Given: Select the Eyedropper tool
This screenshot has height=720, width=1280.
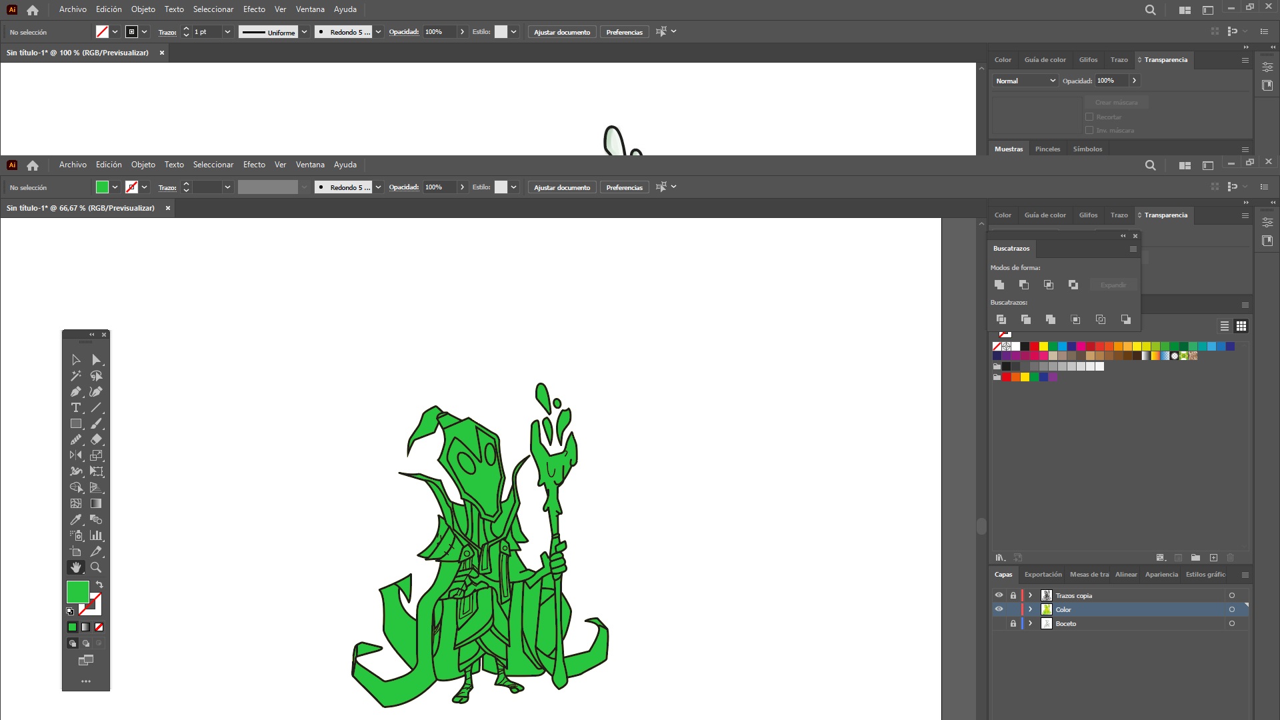Looking at the screenshot, I should coord(76,520).
